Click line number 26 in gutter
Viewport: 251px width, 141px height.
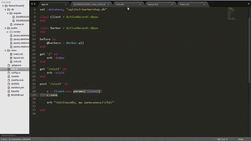(34, 84)
